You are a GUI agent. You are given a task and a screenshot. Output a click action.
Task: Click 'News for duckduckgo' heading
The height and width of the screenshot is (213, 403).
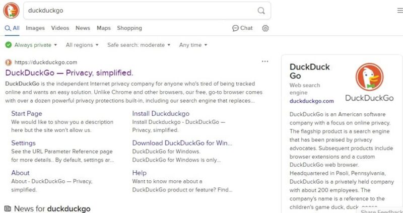pyautogui.click(x=52, y=208)
